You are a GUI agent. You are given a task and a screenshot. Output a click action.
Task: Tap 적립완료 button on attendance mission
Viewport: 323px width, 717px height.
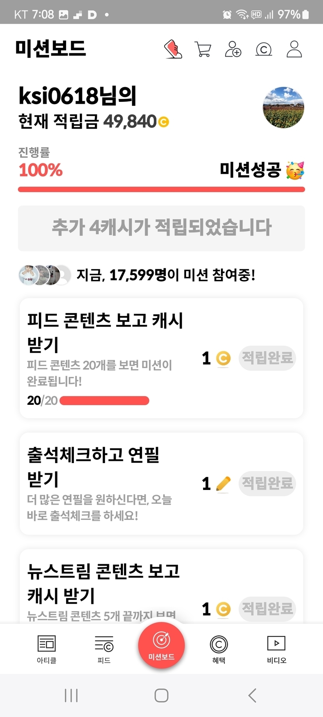click(267, 483)
